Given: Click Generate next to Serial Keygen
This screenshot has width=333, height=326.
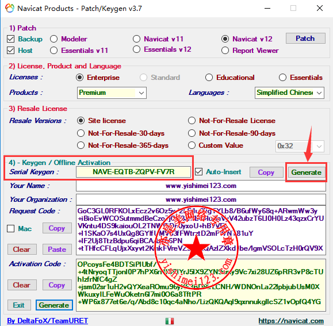Looking at the screenshot, I should point(306,172).
